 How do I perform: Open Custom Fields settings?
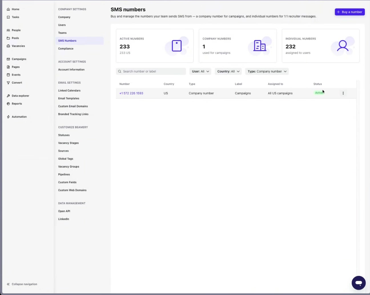click(67, 182)
